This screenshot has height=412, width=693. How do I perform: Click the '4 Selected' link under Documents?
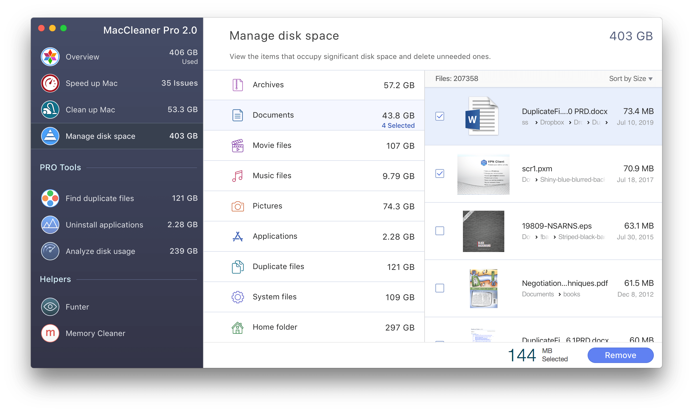coord(398,126)
